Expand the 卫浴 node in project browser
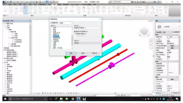 5,26
